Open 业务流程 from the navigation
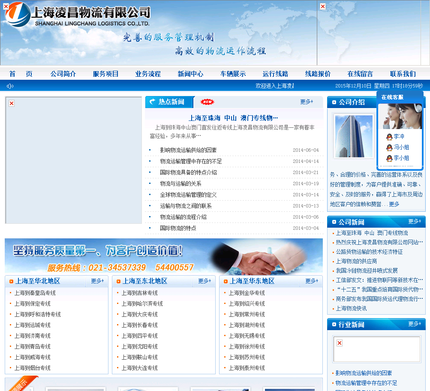 point(148,74)
